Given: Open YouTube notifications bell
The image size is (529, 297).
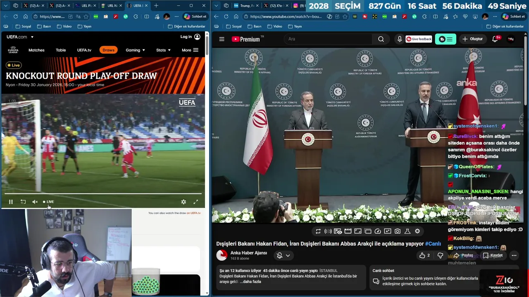Looking at the screenshot, I should pyautogui.click(x=495, y=39).
